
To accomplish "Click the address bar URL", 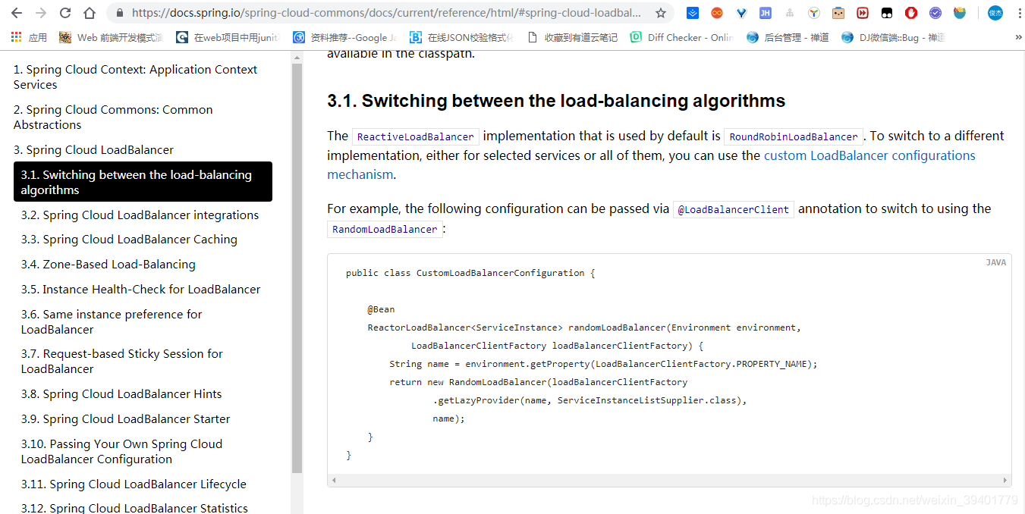I will (x=386, y=13).
